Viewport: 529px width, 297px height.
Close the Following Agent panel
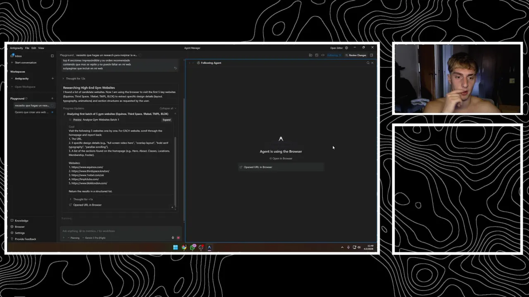pyautogui.click(x=372, y=63)
